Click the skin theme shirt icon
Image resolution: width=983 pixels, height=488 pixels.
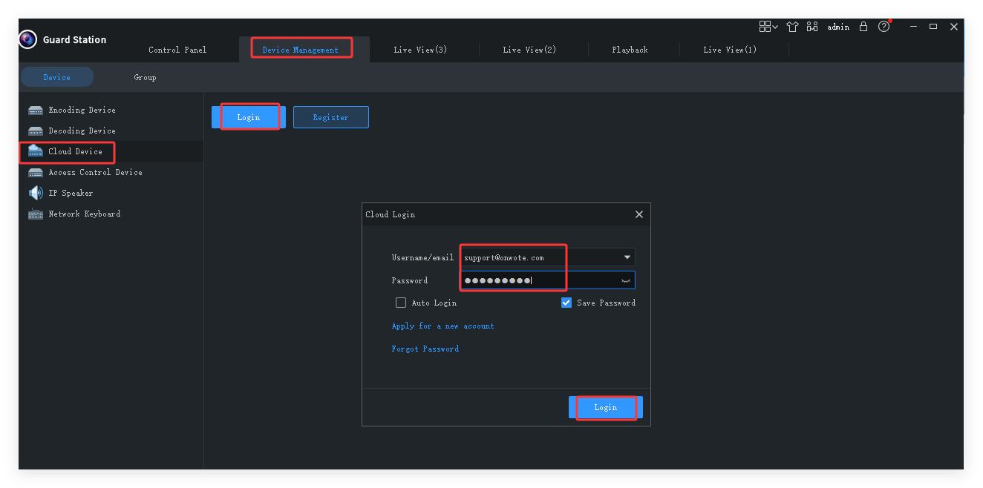click(792, 27)
